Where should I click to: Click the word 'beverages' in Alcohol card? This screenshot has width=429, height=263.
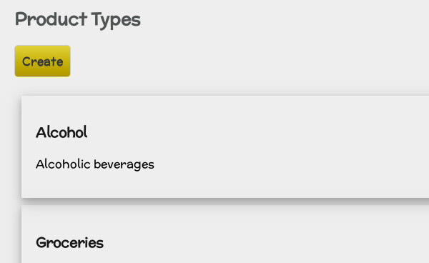(x=124, y=165)
